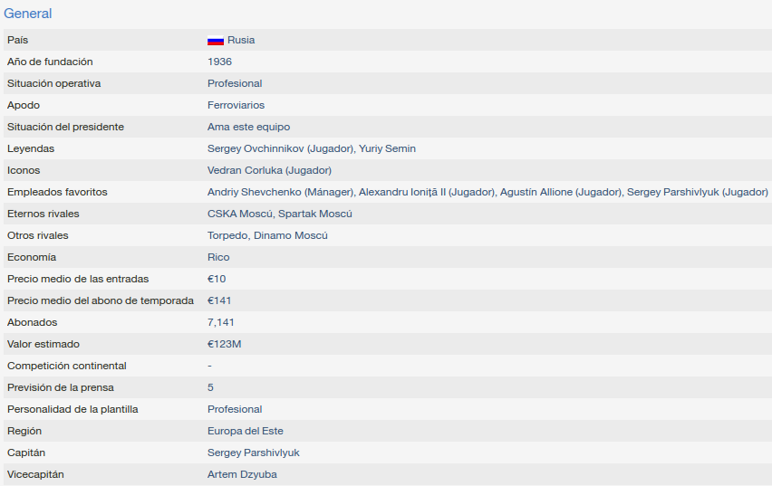Click the Russian flag icon

(x=216, y=41)
